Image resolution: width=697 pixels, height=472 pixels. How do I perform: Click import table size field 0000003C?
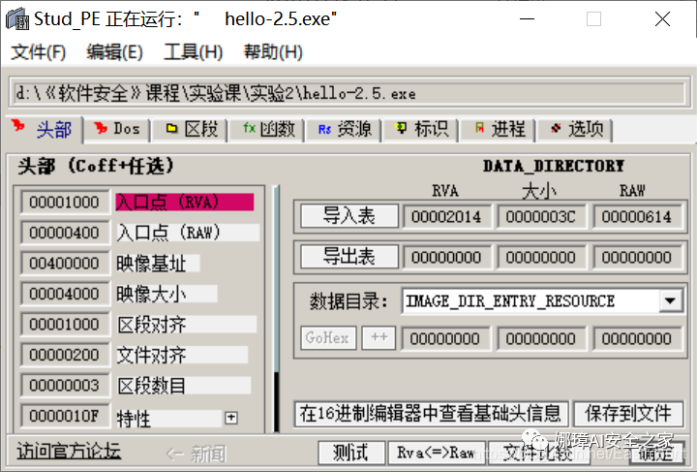coord(541,217)
